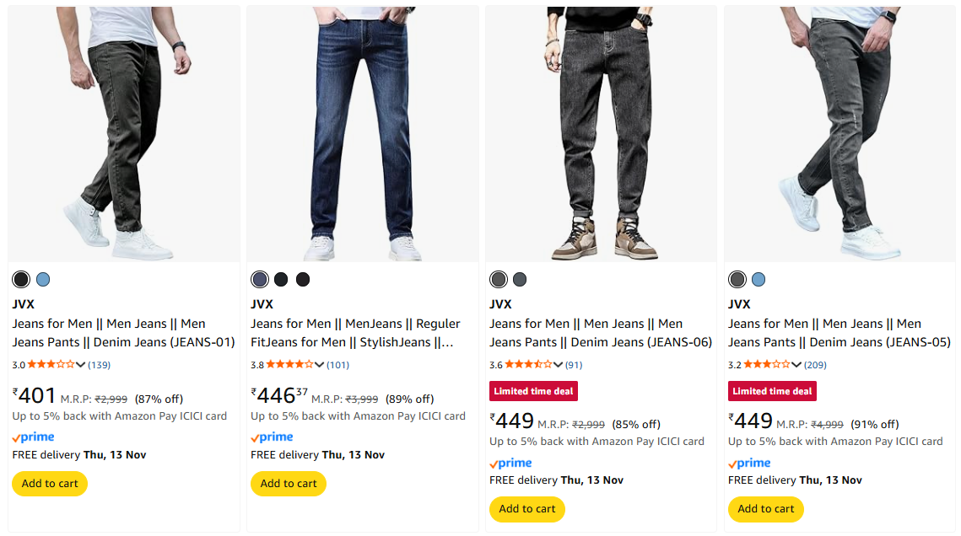The height and width of the screenshot is (536, 961).
Task: Show rating details chevron for JEANS-05
Action: click(796, 365)
